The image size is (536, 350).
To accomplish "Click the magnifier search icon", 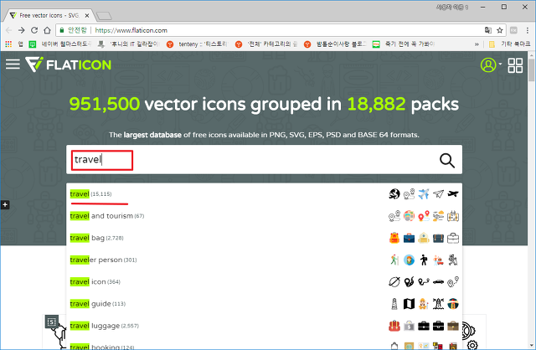I will pyautogui.click(x=446, y=160).
